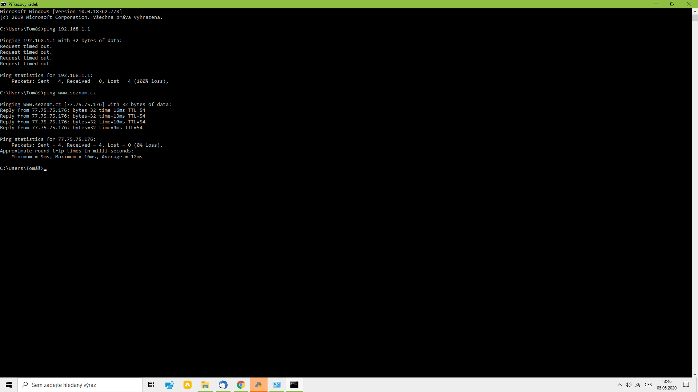The height and width of the screenshot is (392, 698).
Task: Open the clock and calendar flyout
Action: (x=666, y=385)
